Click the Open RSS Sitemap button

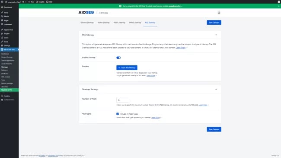pos(127,68)
